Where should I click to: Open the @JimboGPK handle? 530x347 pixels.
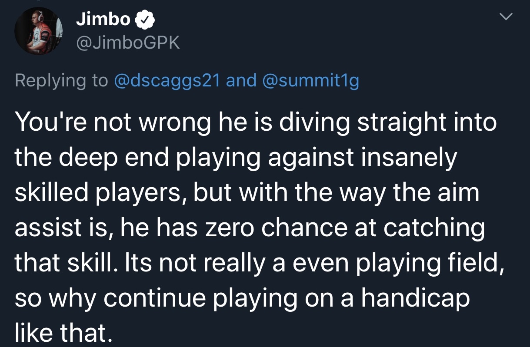pyautogui.click(x=128, y=43)
